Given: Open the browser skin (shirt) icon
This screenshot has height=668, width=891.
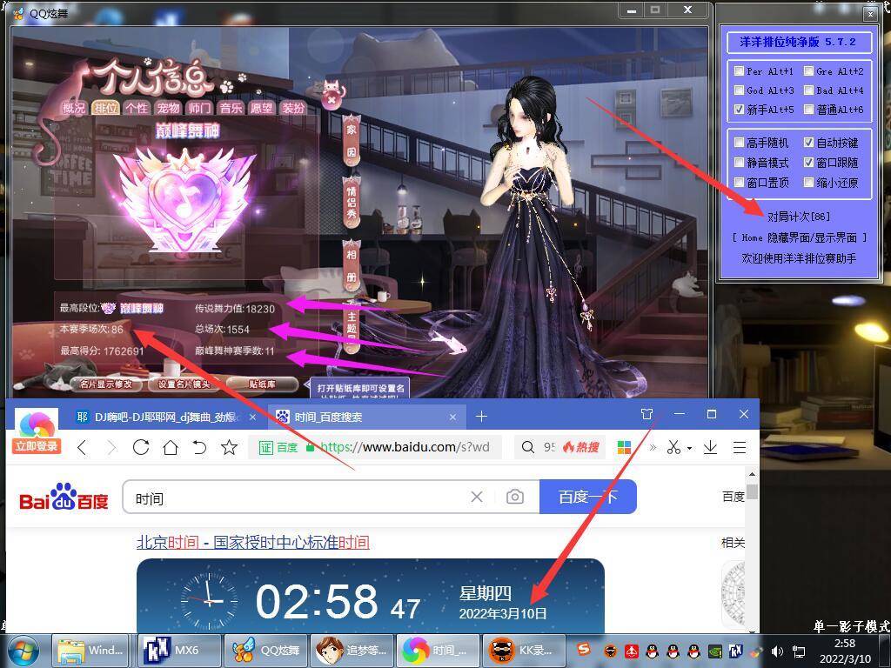Looking at the screenshot, I should tap(646, 414).
